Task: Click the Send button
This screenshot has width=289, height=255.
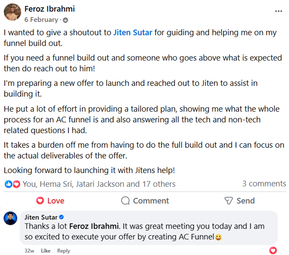Action: coord(239,200)
